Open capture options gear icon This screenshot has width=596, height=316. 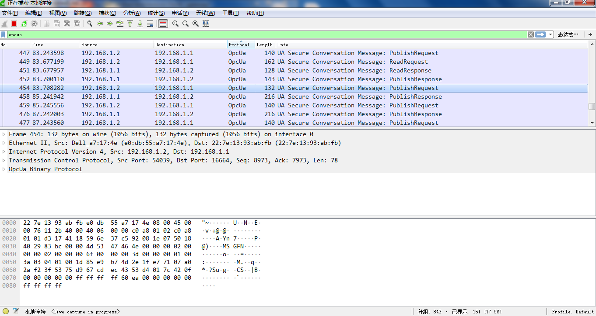34,24
